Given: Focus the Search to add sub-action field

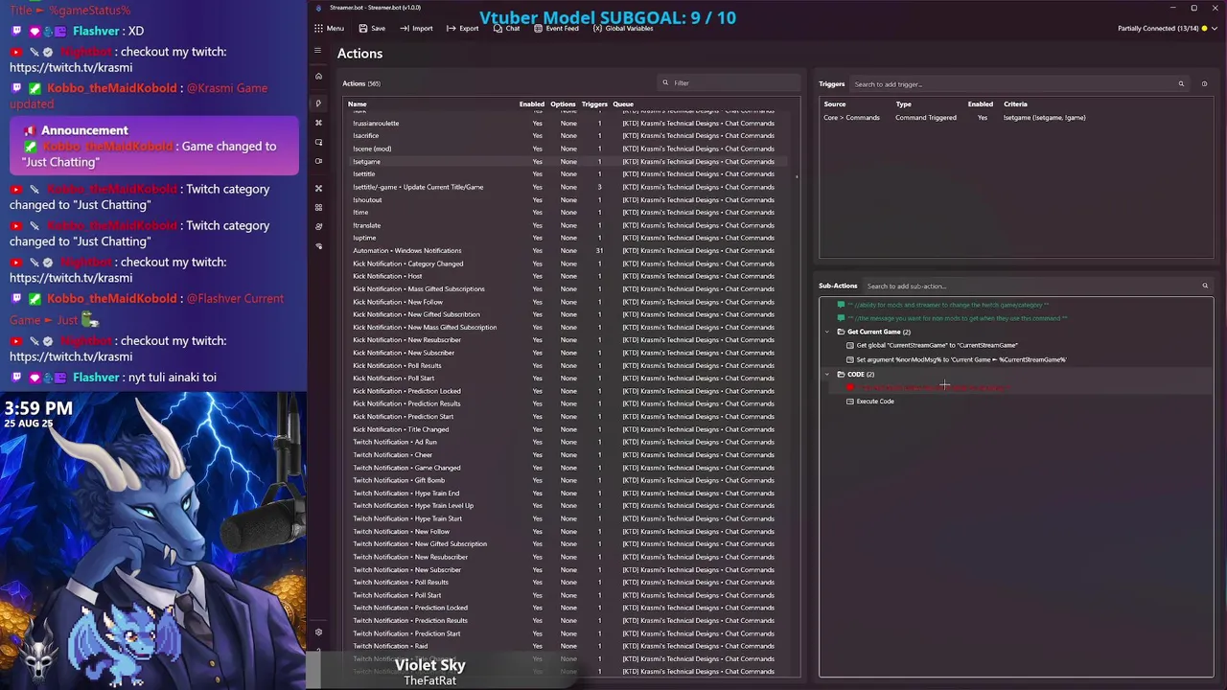Looking at the screenshot, I should (x=1037, y=286).
